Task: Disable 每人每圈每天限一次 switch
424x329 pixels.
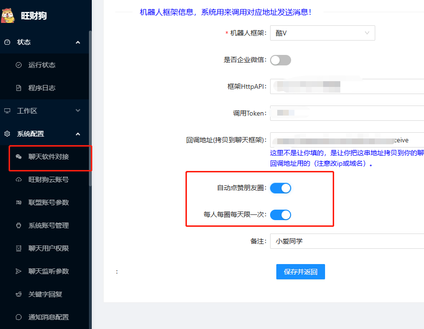Action: pyautogui.click(x=281, y=215)
